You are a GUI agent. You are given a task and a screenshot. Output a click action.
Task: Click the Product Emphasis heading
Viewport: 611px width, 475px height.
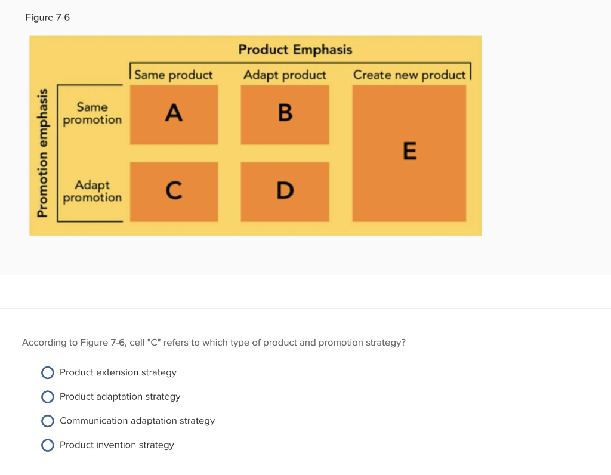(295, 50)
